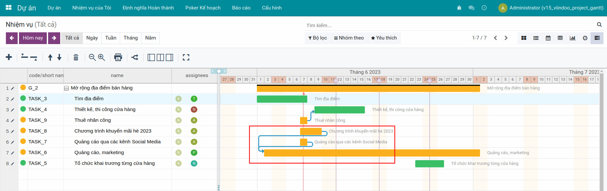Open the 'Báo cáo' menu
The width and height of the screenshot is (607, 191).
tap(241, 8)
